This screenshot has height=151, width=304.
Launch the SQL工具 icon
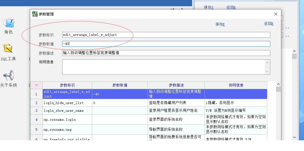pyautogui.click(x=8, y=49)
